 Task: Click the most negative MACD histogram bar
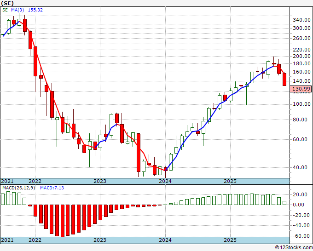point(63,221)
